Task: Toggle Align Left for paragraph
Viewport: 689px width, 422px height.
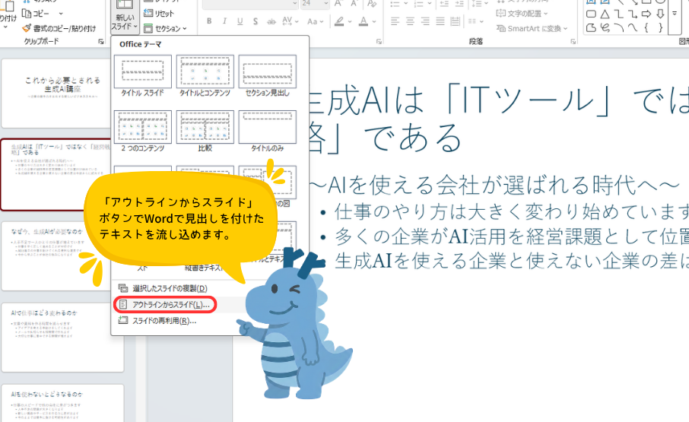Action: coord(395,21)
